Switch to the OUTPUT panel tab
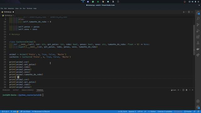Screen dimensions: 201x113 click(16, 90)
